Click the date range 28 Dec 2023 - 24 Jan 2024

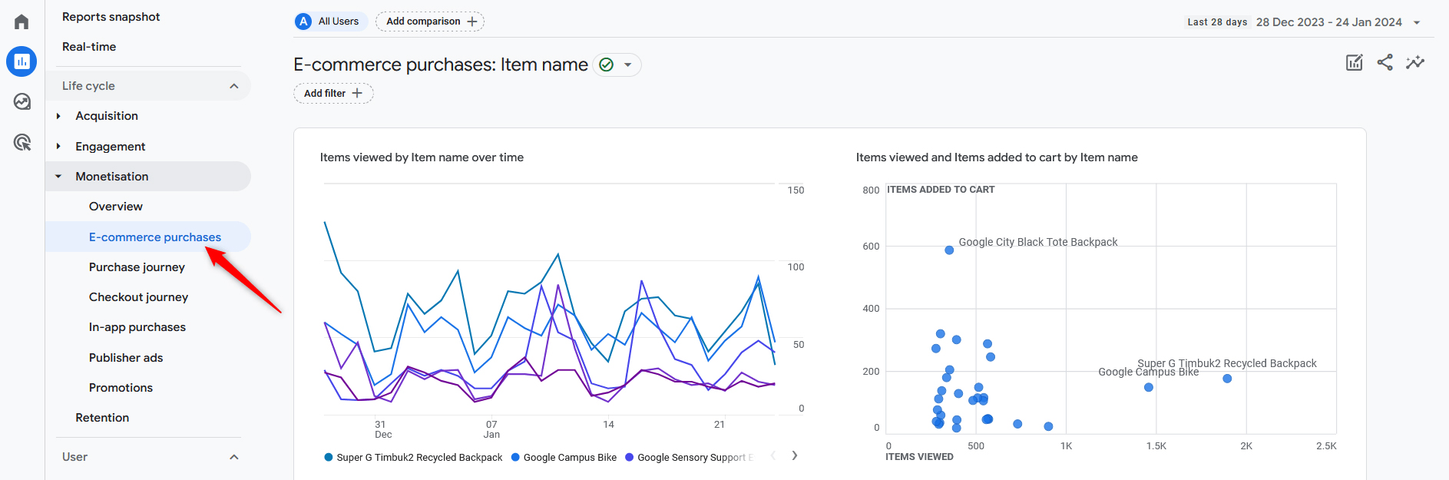(x=1329, y=22)
